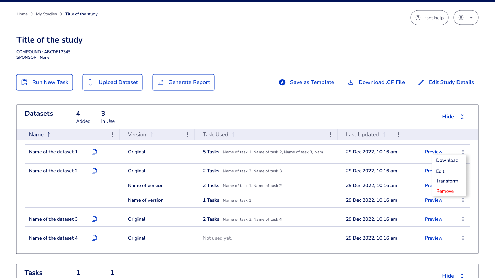This screenshot has height=278, width=495.
Task: Click the Upload Dataset button
Action: tap(112, 82)
